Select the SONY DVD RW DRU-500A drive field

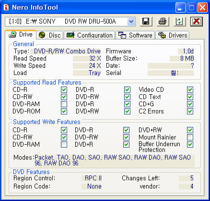point(70,22)
